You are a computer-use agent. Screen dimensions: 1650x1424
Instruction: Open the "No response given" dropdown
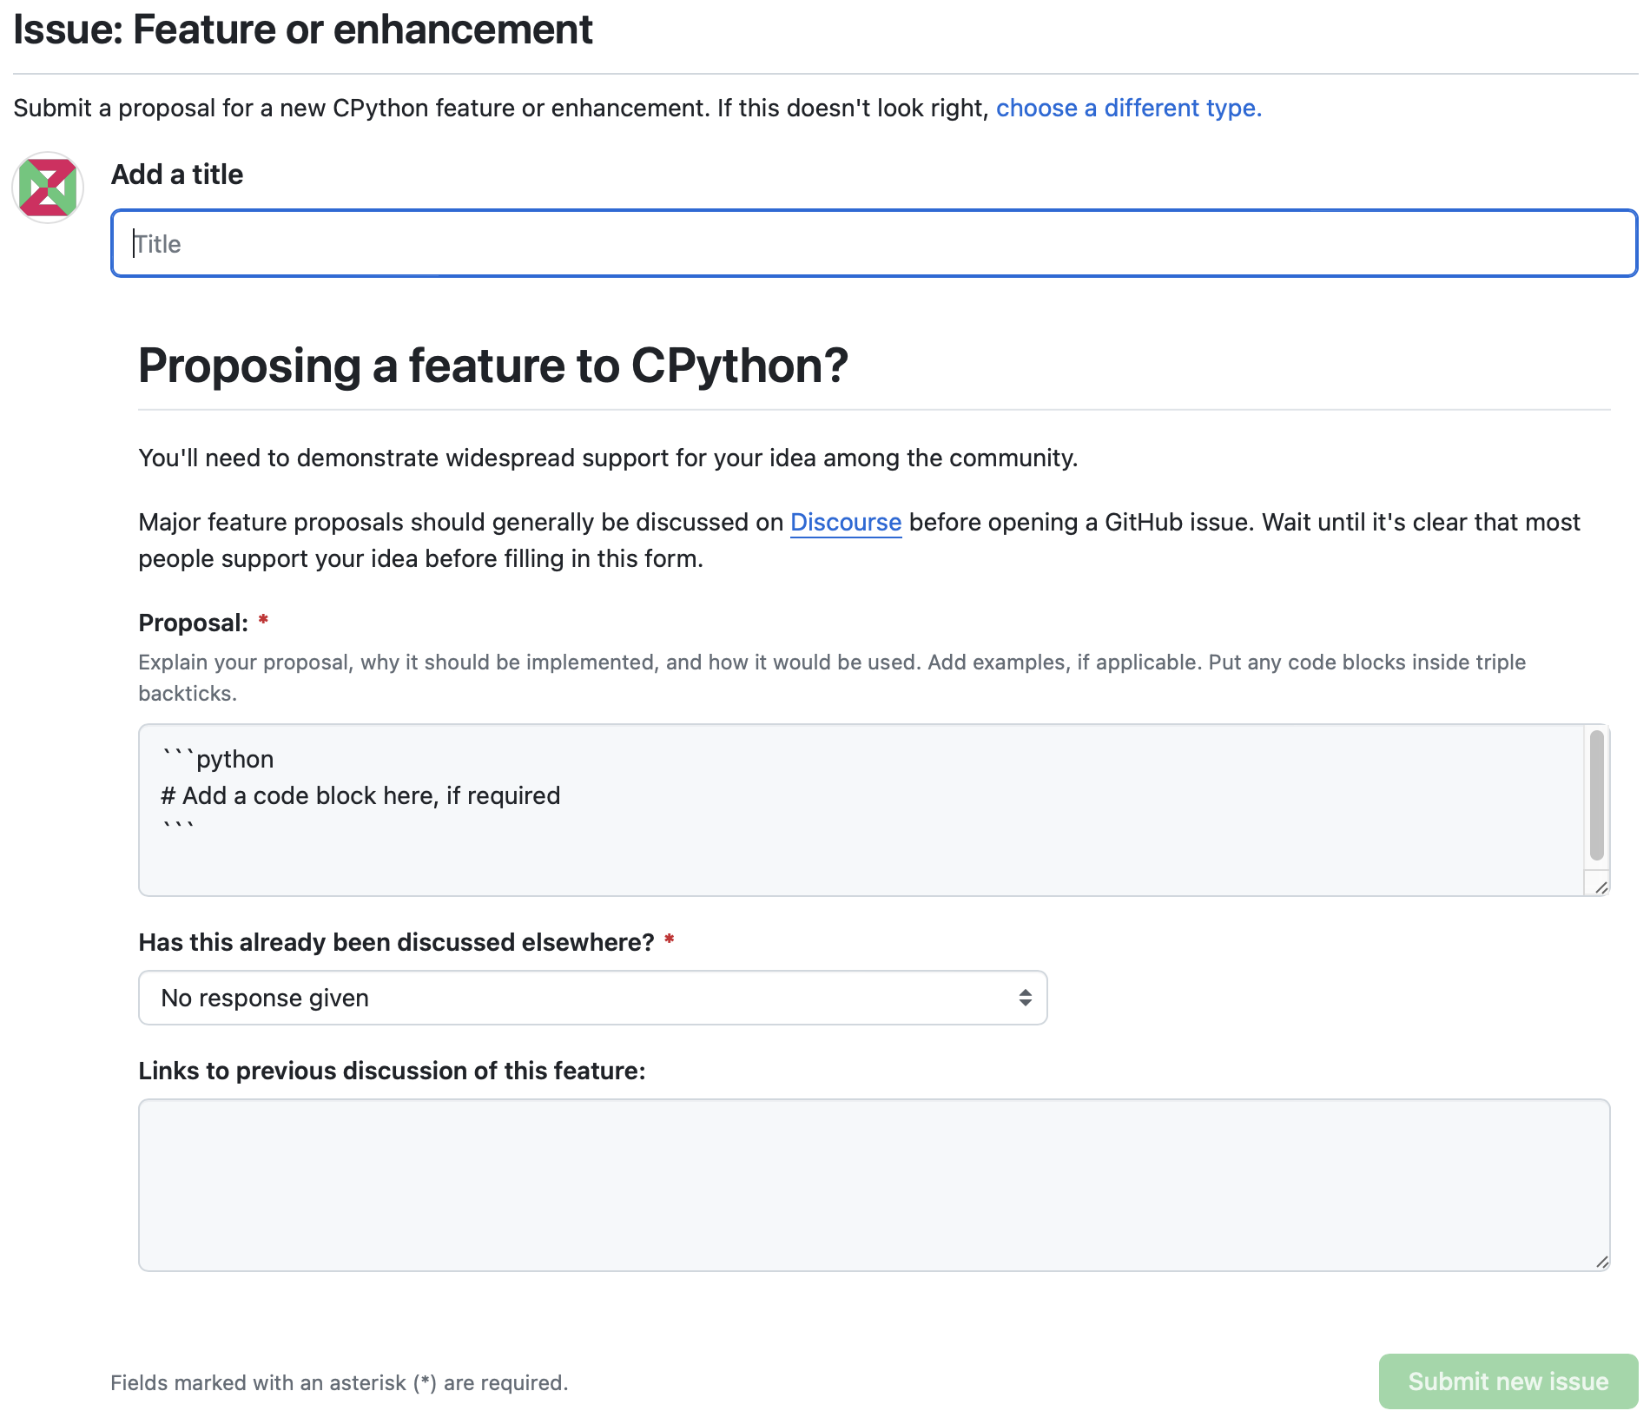coord(592,998)
